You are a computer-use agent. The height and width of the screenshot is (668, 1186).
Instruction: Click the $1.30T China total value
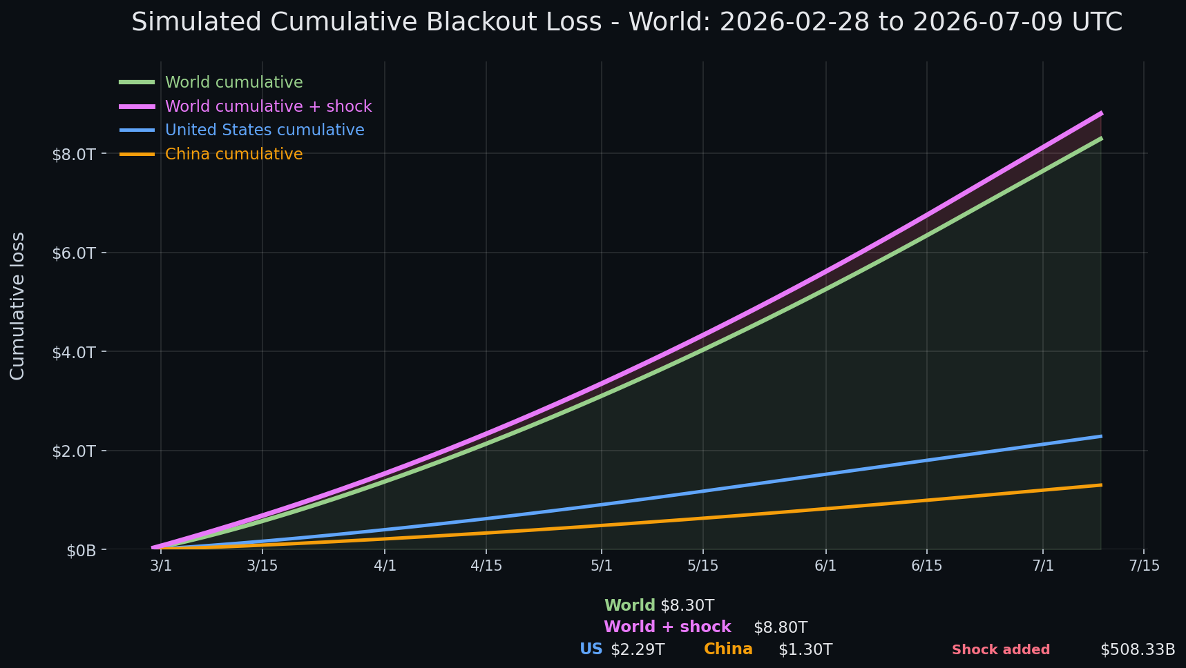(805, 649)
